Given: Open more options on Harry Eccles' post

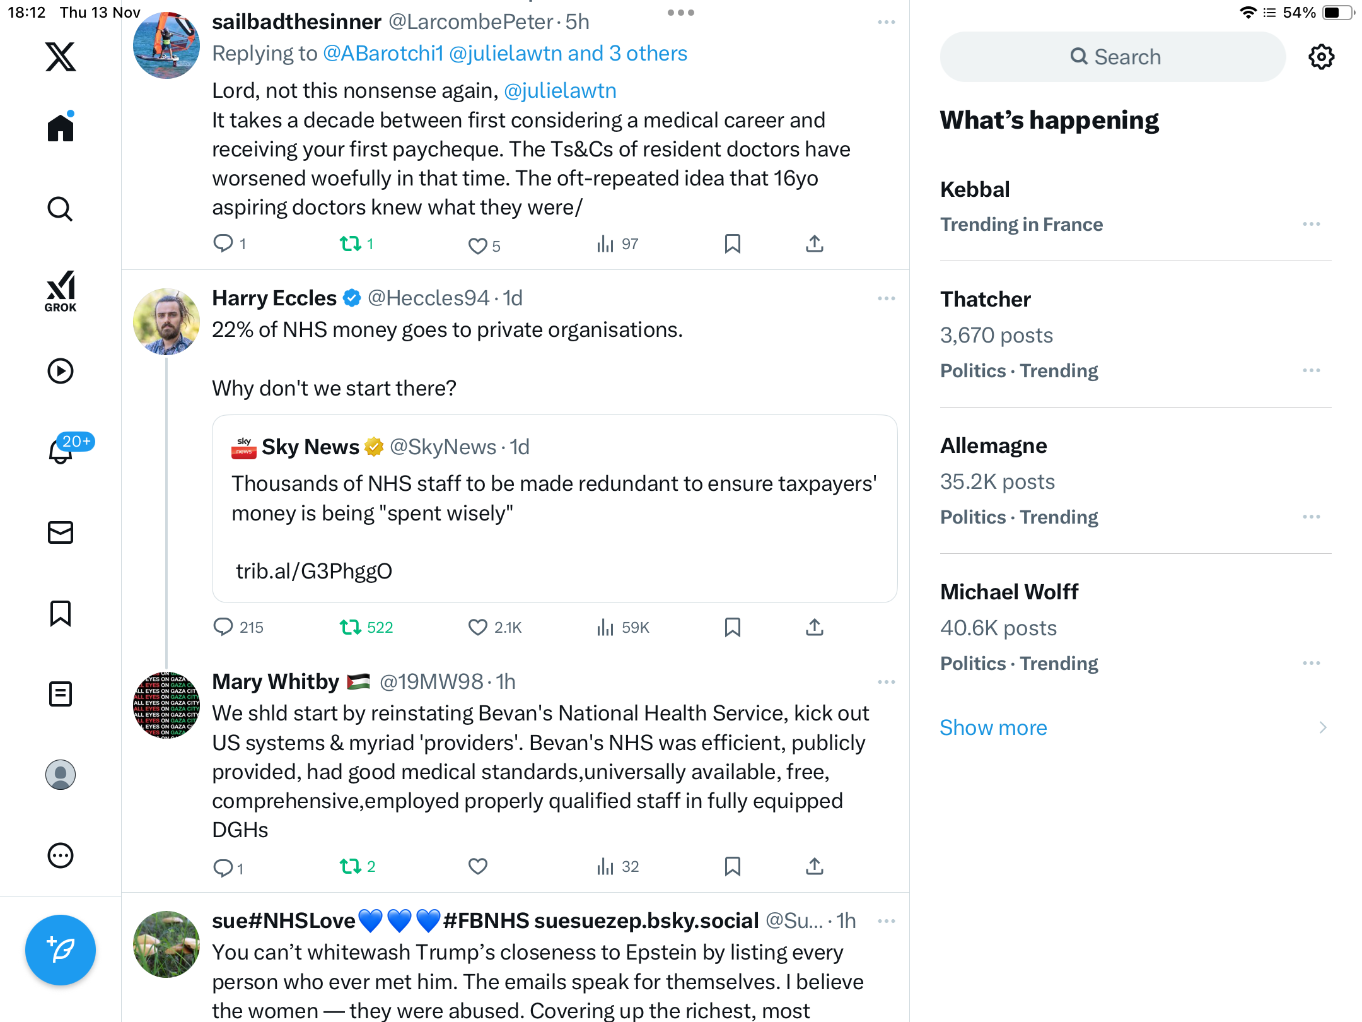Looking at the screenshot, I should click(886, 298).
